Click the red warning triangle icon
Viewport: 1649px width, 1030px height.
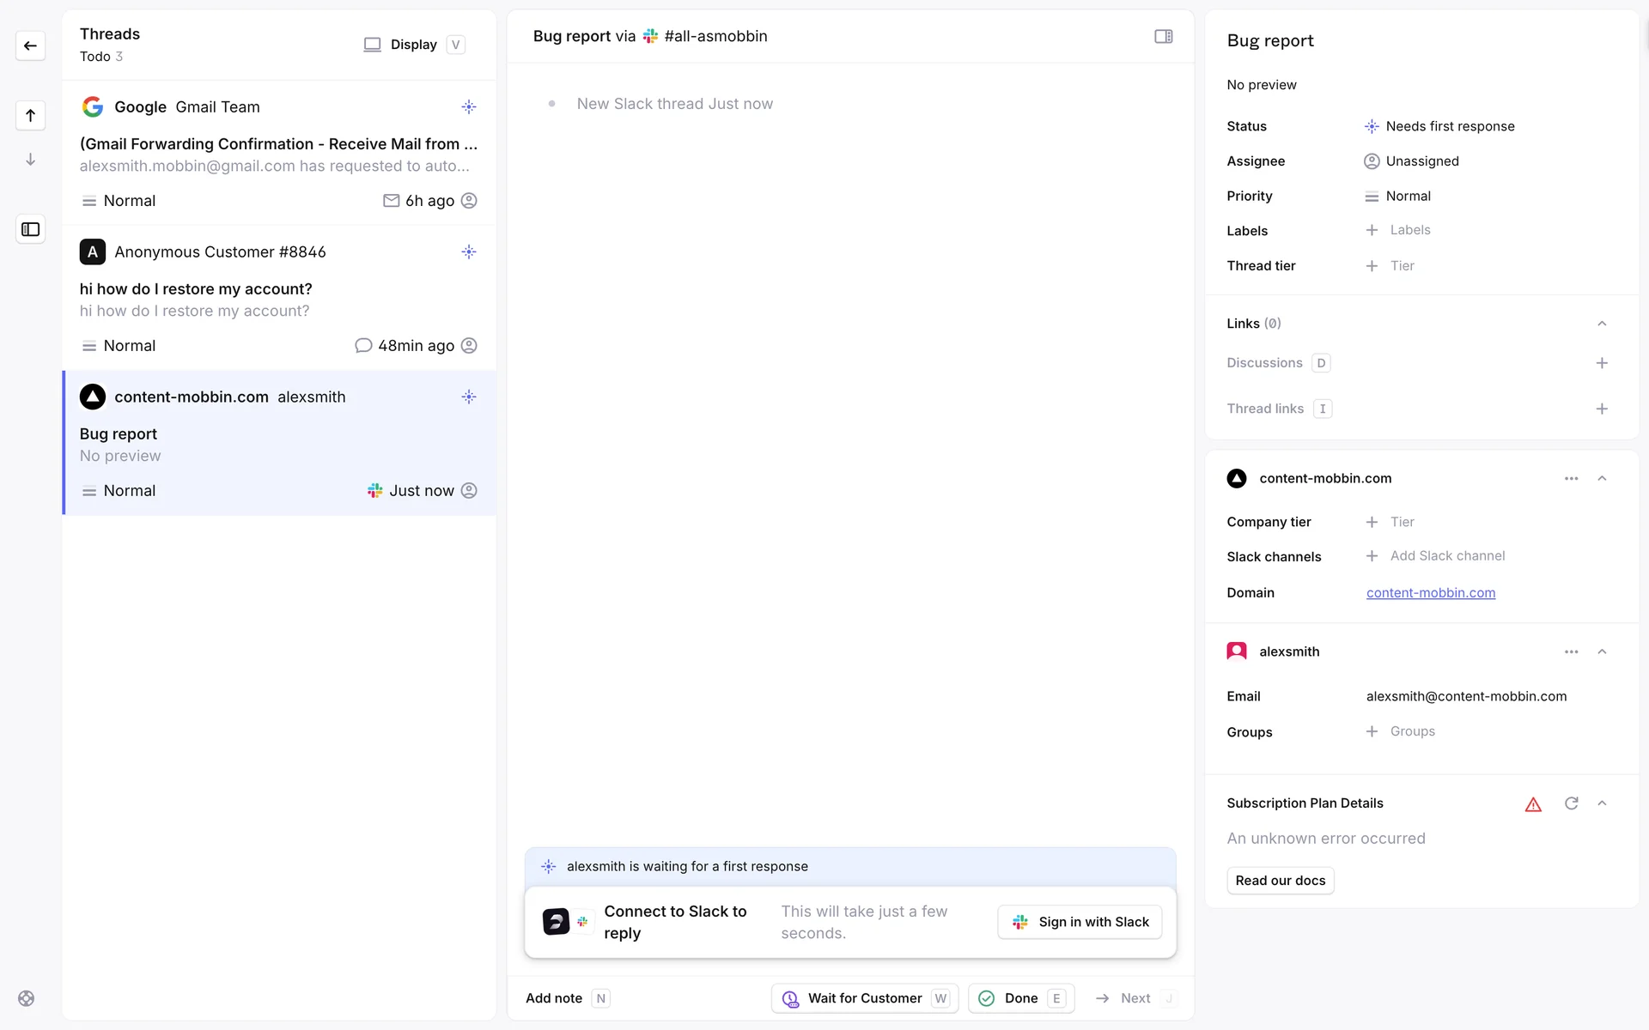coord(1533,804)
